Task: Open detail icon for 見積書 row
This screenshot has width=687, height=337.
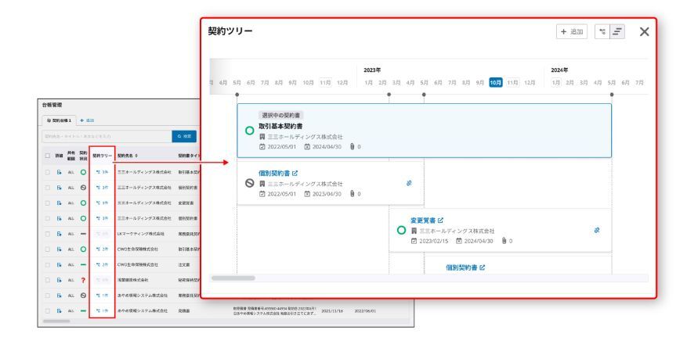Action: click(60, 310)
